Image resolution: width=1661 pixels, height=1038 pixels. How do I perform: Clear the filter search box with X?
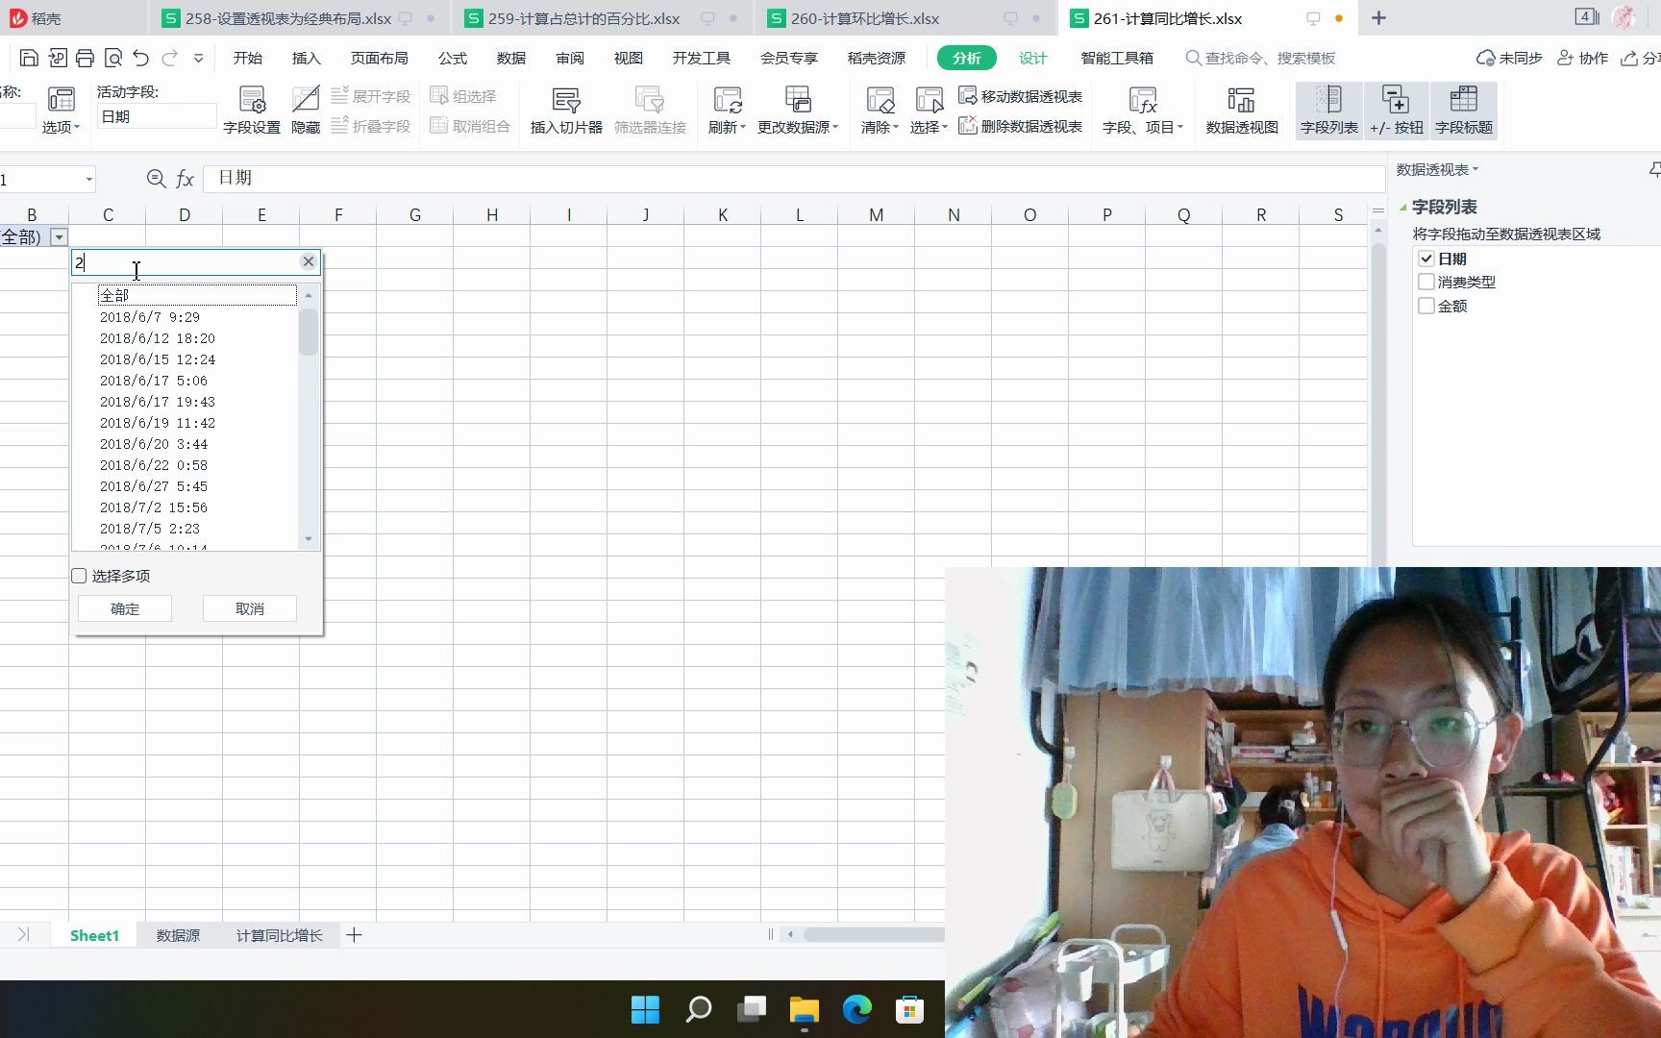pyautogui.click(x=308, y=261)
